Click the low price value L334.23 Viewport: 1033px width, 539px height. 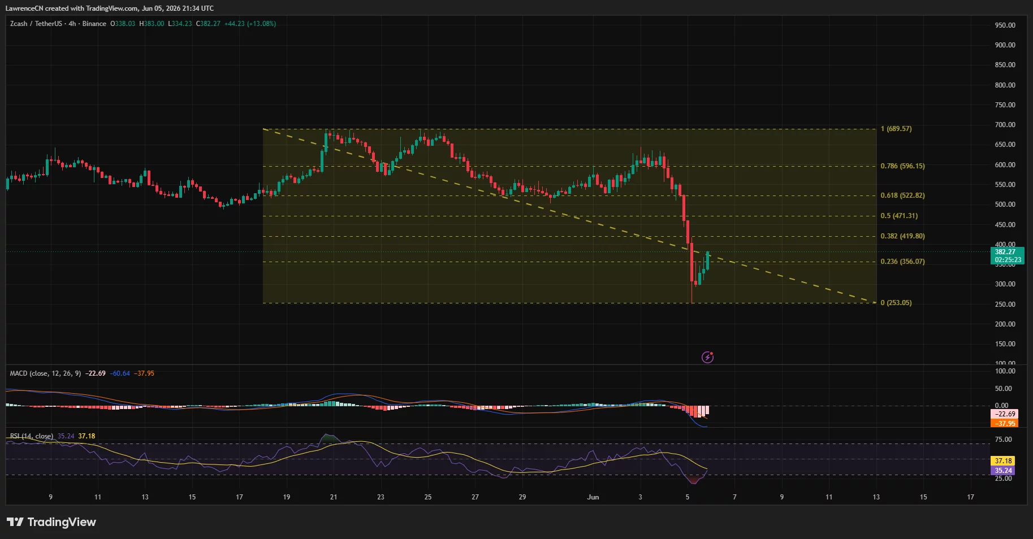[180, 24]
